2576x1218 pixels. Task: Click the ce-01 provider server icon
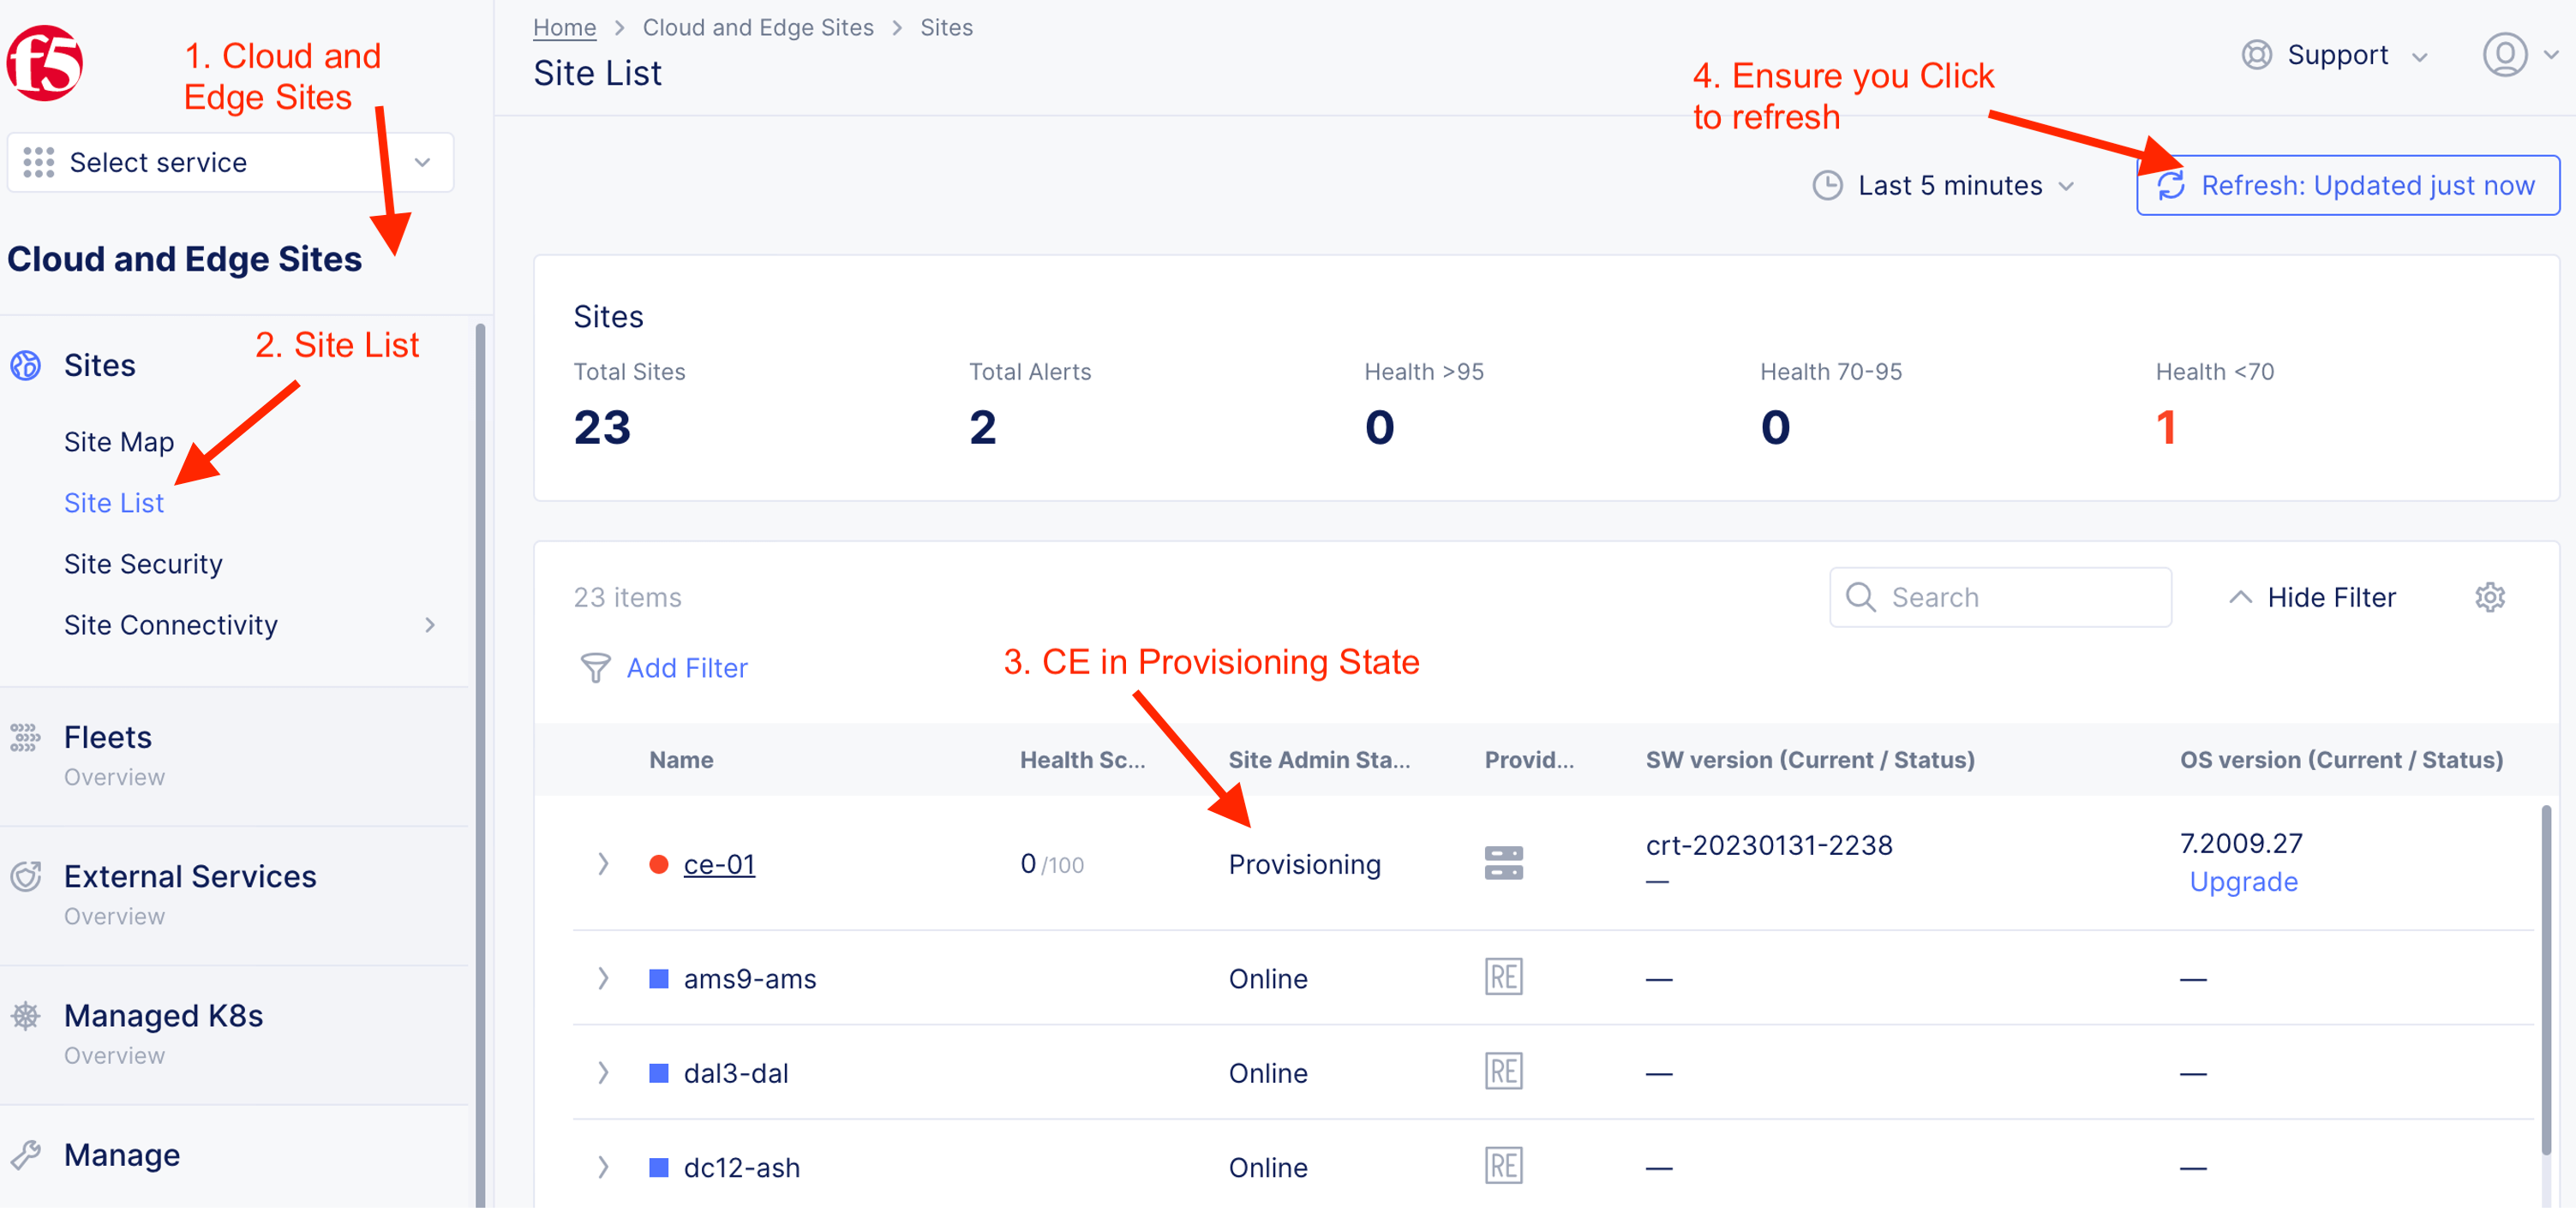(1503, 863)
